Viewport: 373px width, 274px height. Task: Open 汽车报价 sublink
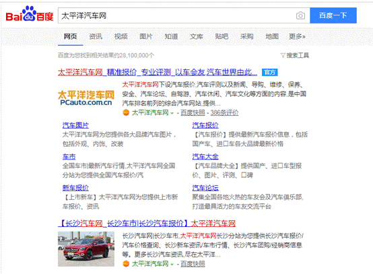tap(205, 125)
